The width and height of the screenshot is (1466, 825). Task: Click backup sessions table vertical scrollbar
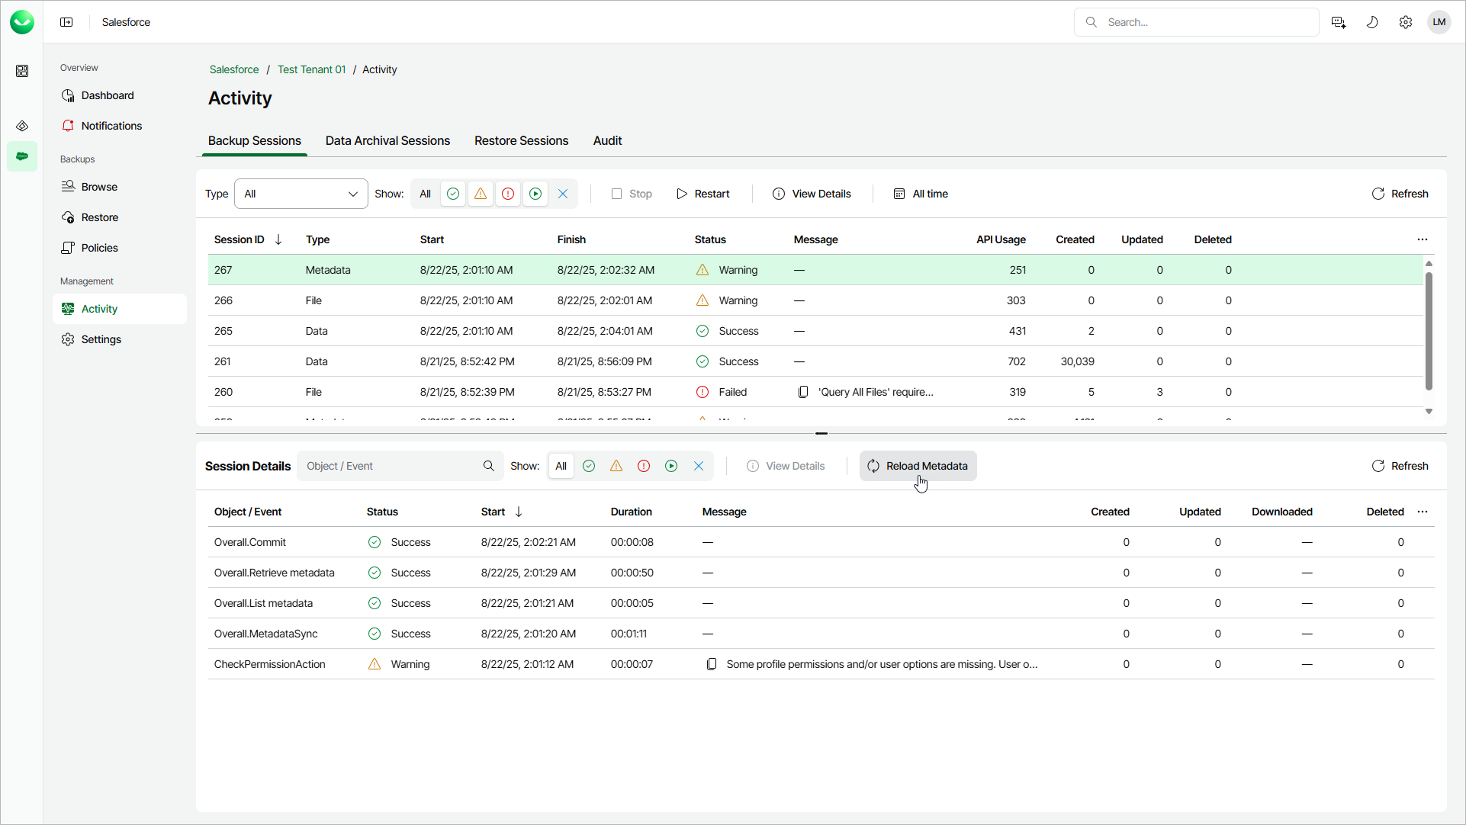(x=1429, y=332)
